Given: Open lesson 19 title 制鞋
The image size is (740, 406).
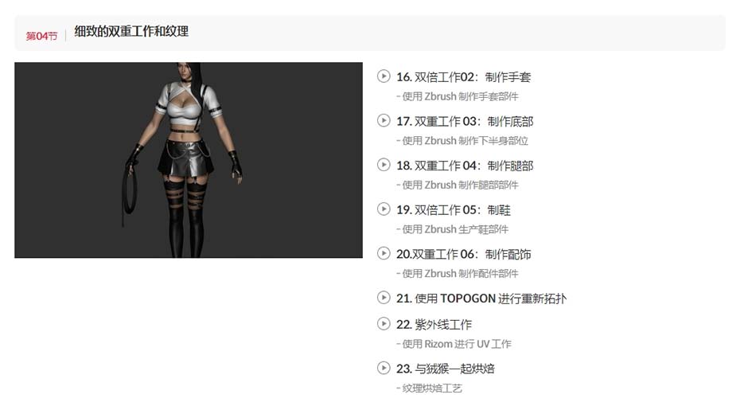Looking at the screenshot, I should click(x=454, y=210).
